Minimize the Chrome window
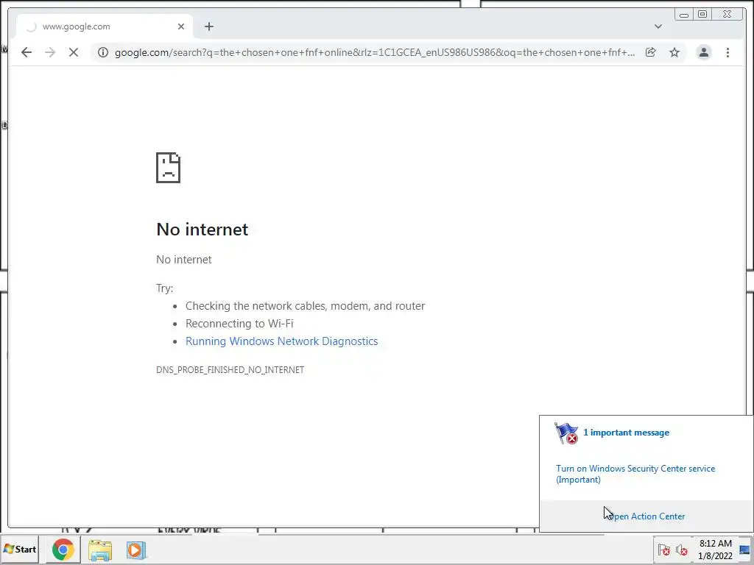 [x=684, y=15]
